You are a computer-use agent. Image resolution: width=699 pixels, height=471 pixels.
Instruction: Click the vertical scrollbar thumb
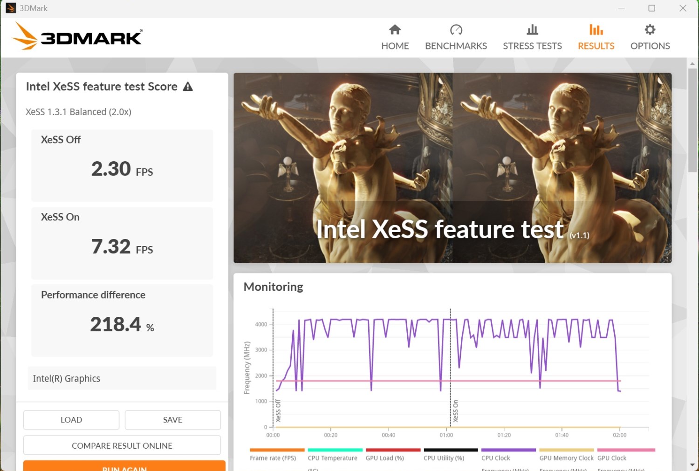(x=692, y=120)
